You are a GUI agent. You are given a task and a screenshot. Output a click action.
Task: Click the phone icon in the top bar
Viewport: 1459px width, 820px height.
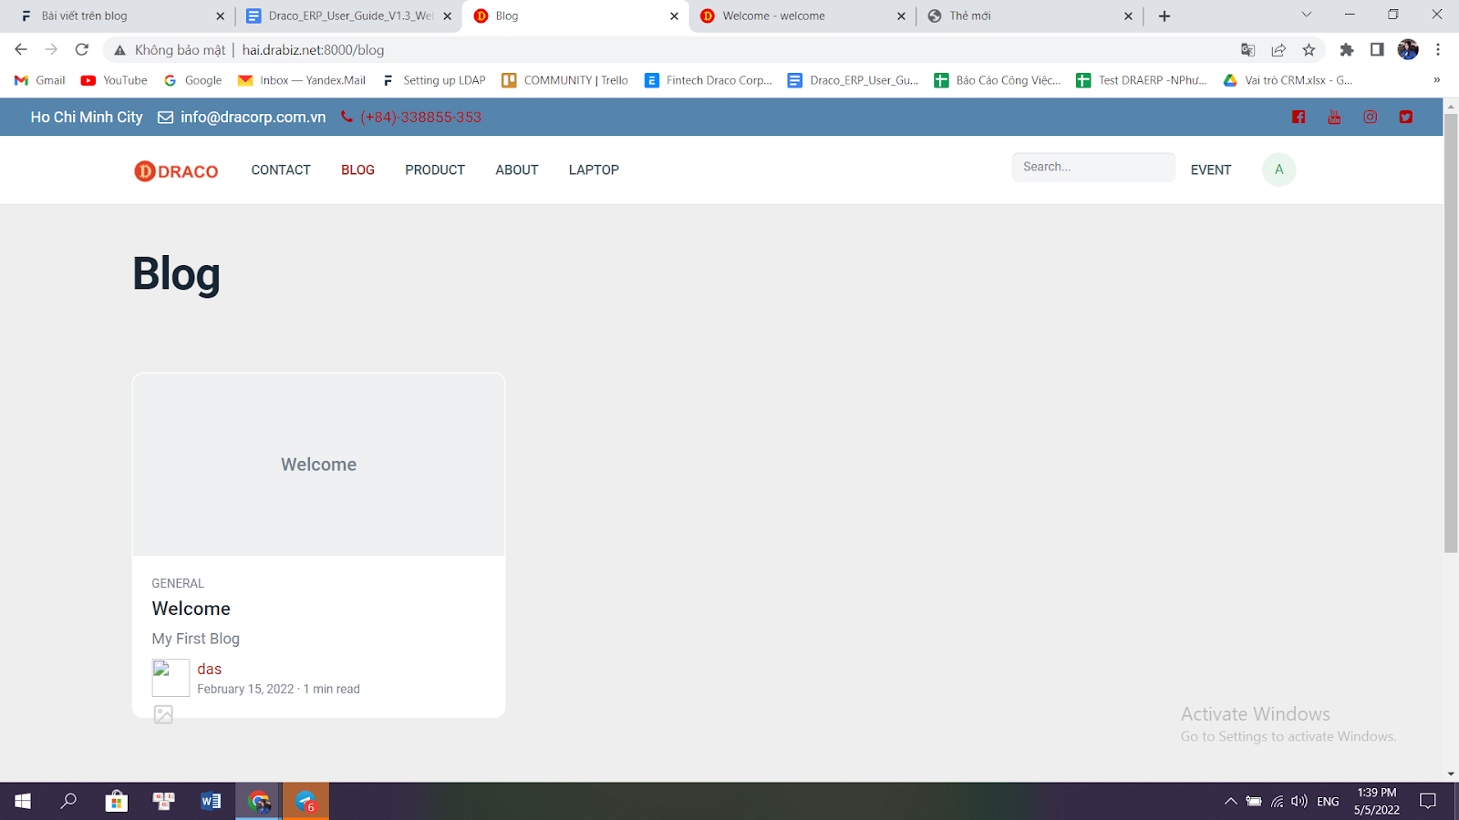[347, 117]
